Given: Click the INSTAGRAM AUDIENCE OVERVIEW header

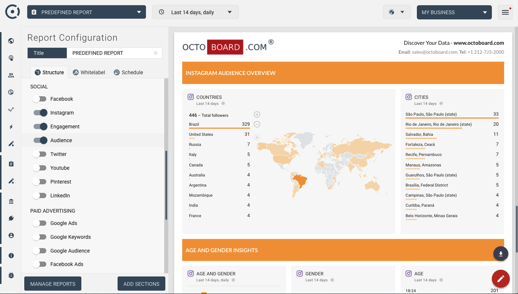Looking at the screenshot, I should 343,73.
